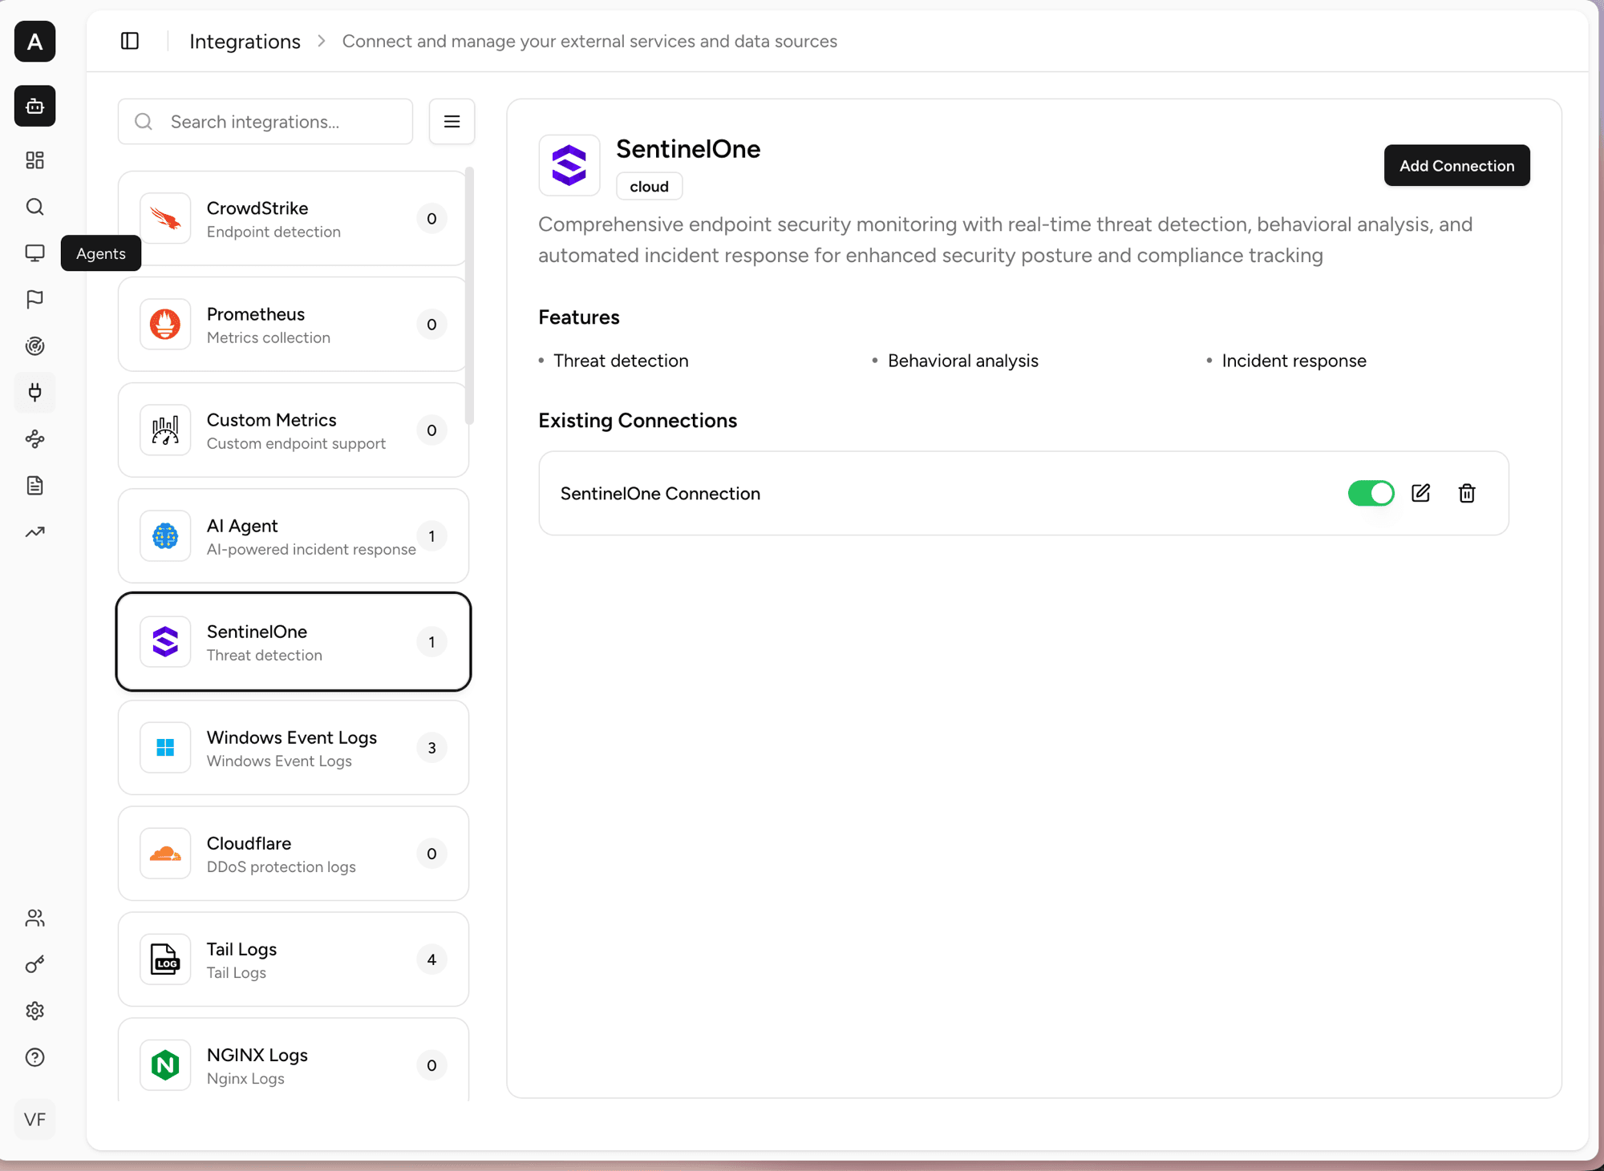The height and width of the screenshot is (1171, 1604).
Task: Click the CrowdStrike falcon logo
Action: tap(165, 218)
